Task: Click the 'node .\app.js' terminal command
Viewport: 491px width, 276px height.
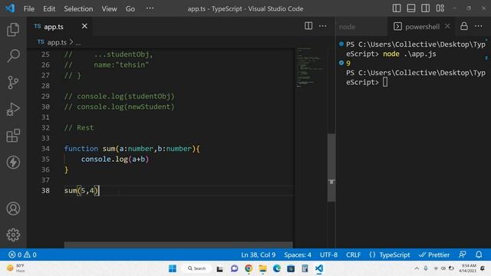Action: coord(409,54)
